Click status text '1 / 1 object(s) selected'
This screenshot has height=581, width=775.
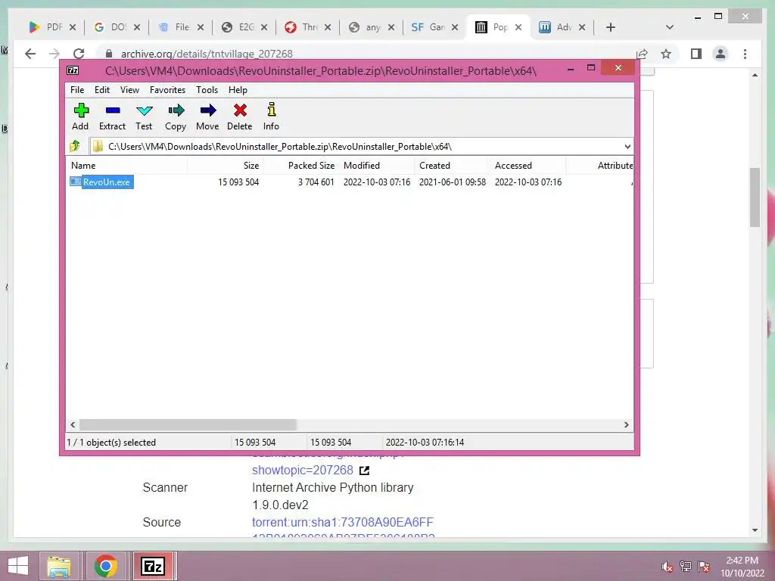click(111, 442)
